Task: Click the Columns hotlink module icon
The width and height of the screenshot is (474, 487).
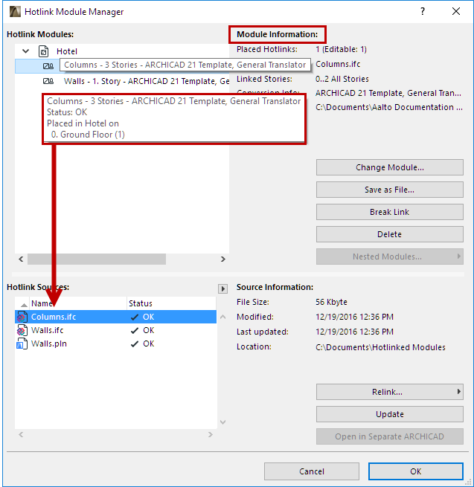Action: (x=48, y=66)
